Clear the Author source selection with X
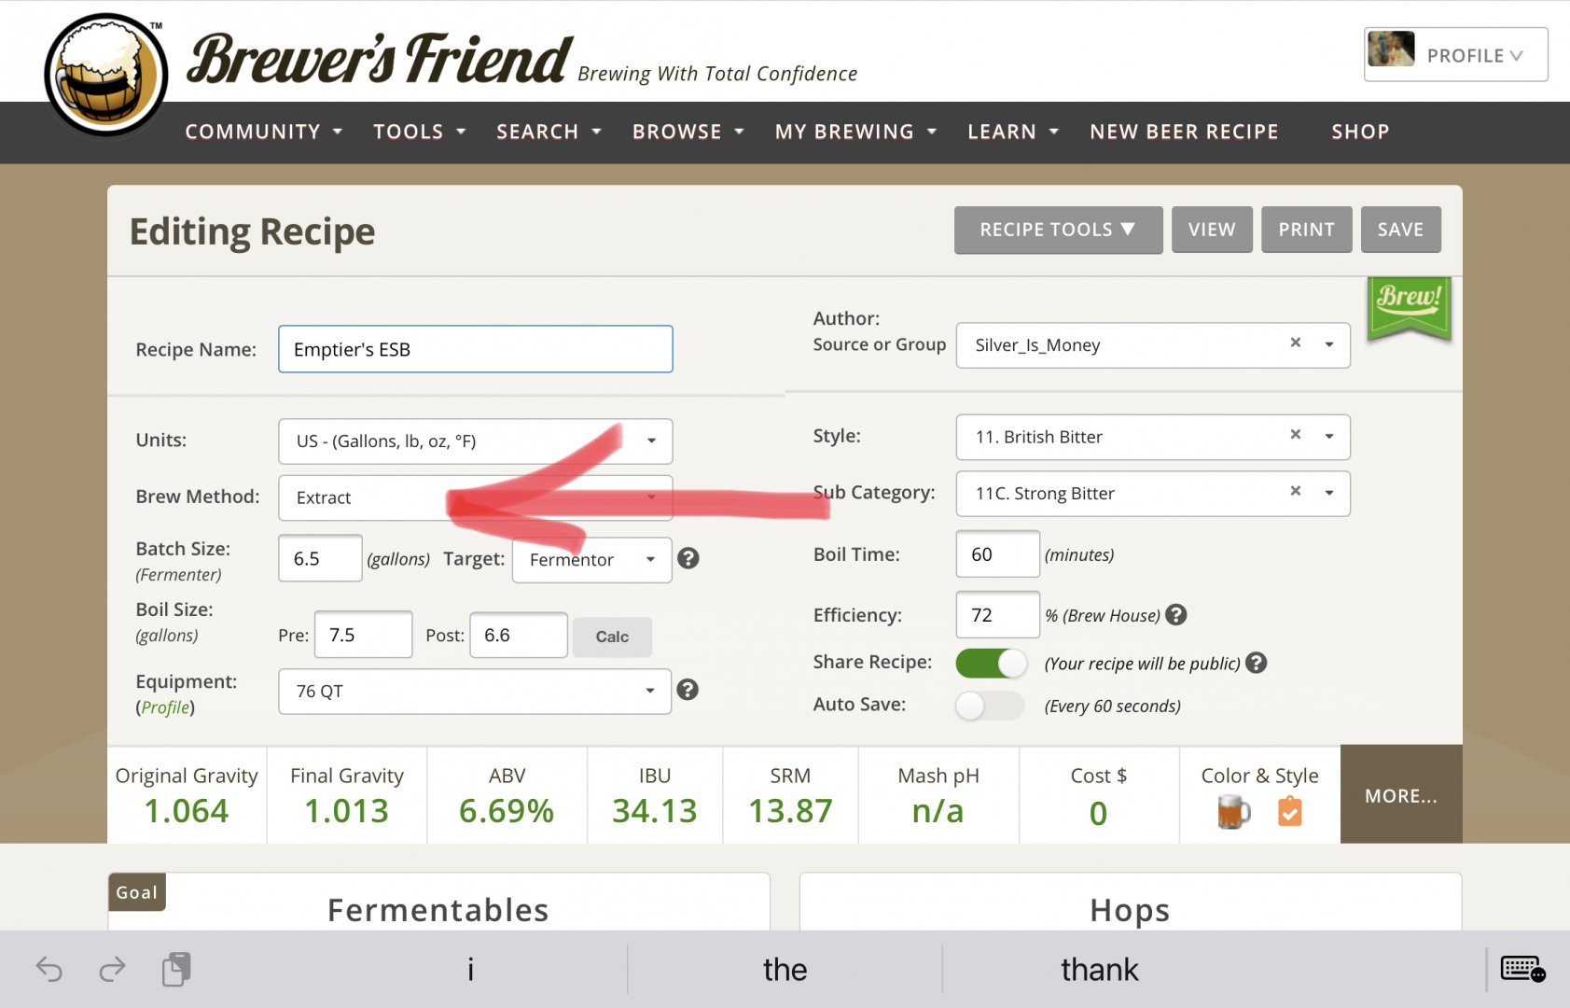The image size is (1570, 1008). pos(1295,343)
